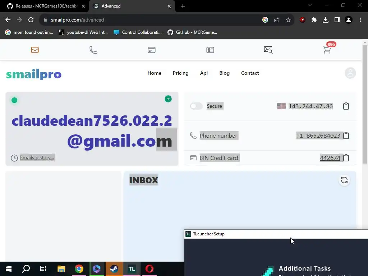This screenshot has height=276, width=368.
Task: Open Windows taskbar search
Action: (26, 269)
